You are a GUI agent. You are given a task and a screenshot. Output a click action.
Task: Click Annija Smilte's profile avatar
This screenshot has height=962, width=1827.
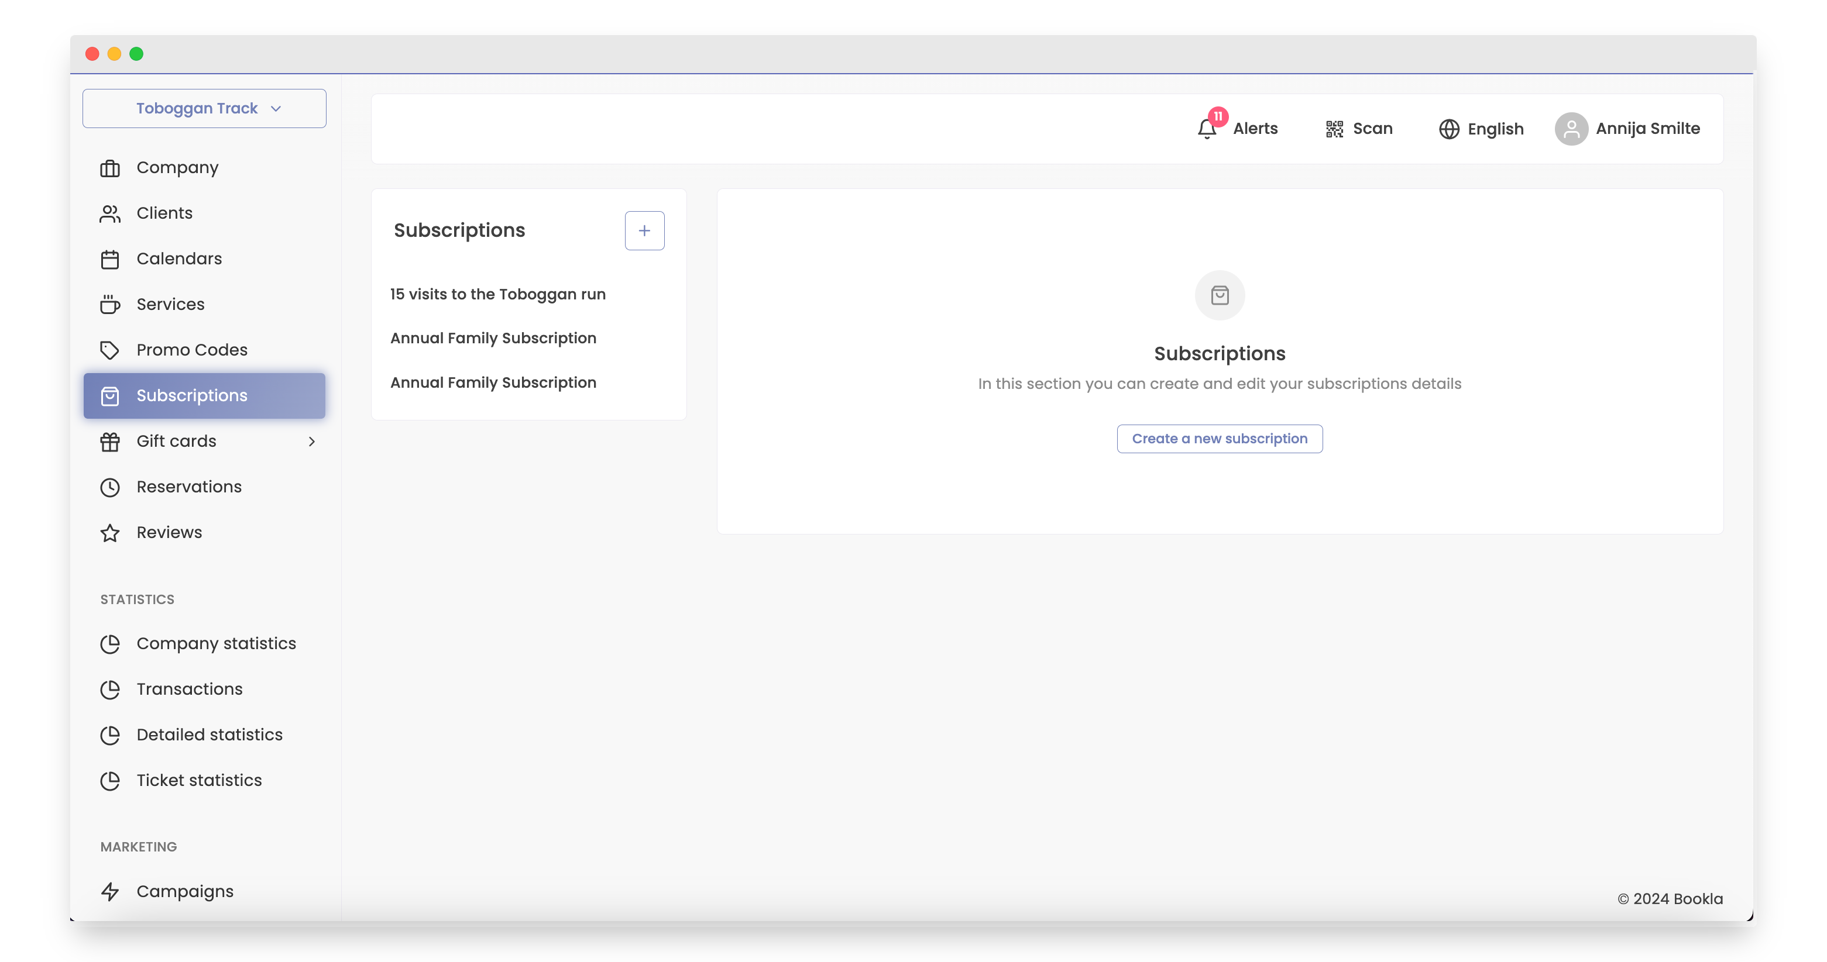point(1572,129)
